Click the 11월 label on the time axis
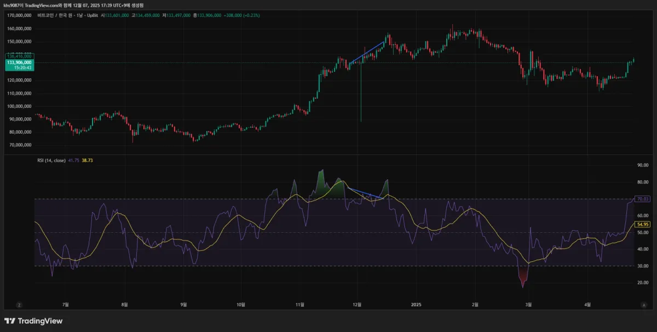The width and height of the screenshot is (657, 332). pyautogui.click(x=299, y=304)
